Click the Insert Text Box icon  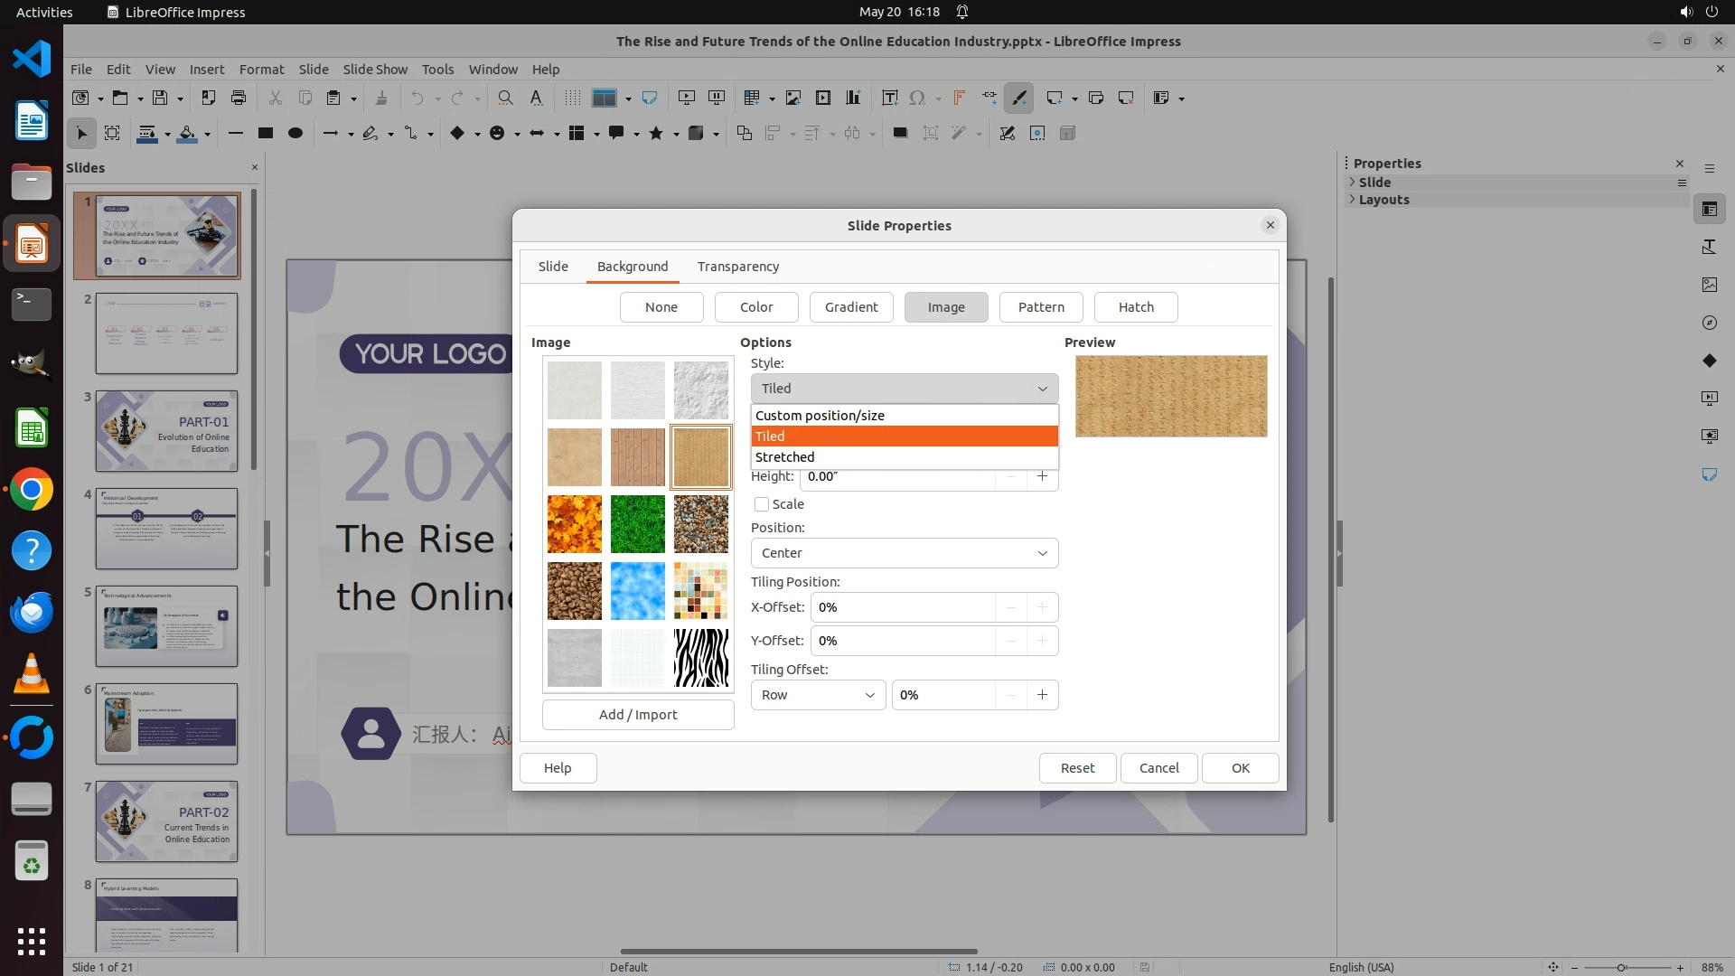[x=889, y=98]
